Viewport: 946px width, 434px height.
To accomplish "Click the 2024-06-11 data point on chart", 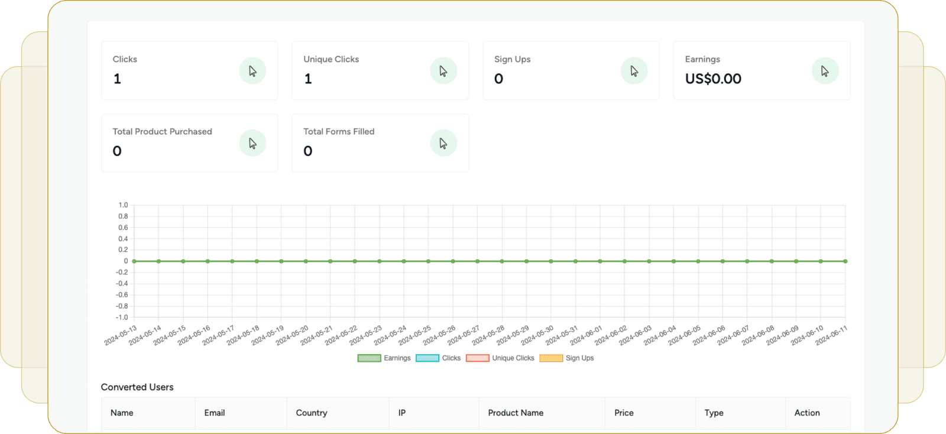I will (845, 261).
